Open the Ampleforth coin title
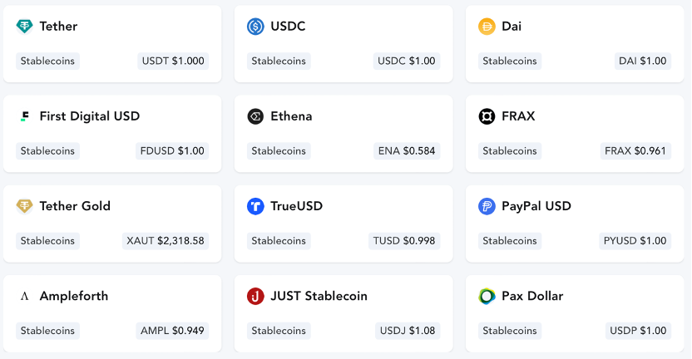Screen dimensions: 692x359 coord(74,296)
